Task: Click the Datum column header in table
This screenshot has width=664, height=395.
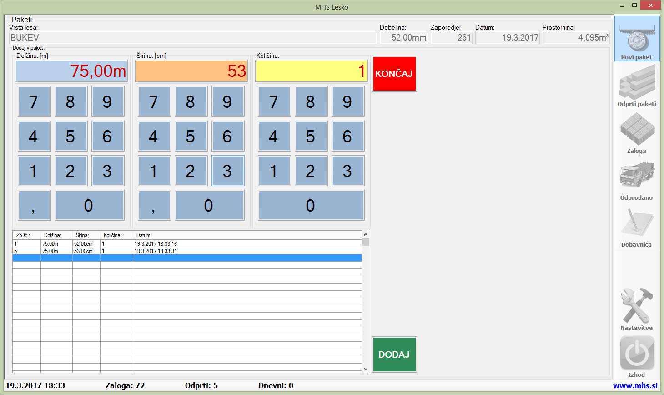Action: coord(144,235)
